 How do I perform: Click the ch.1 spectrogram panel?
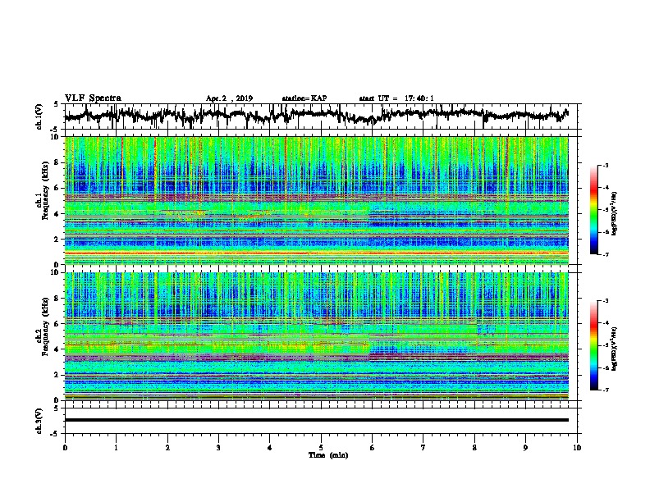(x=316, y=200)
